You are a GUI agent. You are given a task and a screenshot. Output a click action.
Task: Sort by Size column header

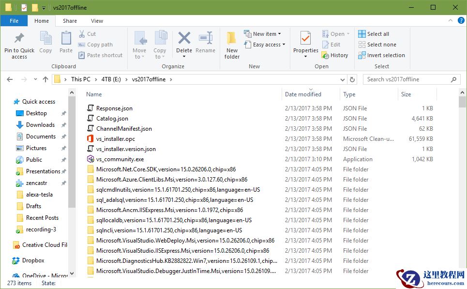(406, 94)
